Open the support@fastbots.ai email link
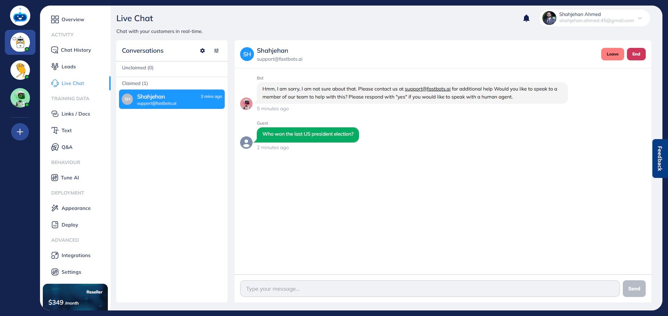The width and height of the screenshot is (668, 316). pos(427,89)
